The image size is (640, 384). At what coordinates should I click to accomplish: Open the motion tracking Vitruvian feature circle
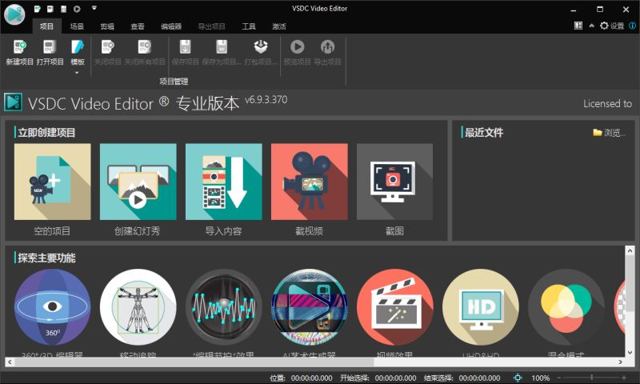coord(138,307)
